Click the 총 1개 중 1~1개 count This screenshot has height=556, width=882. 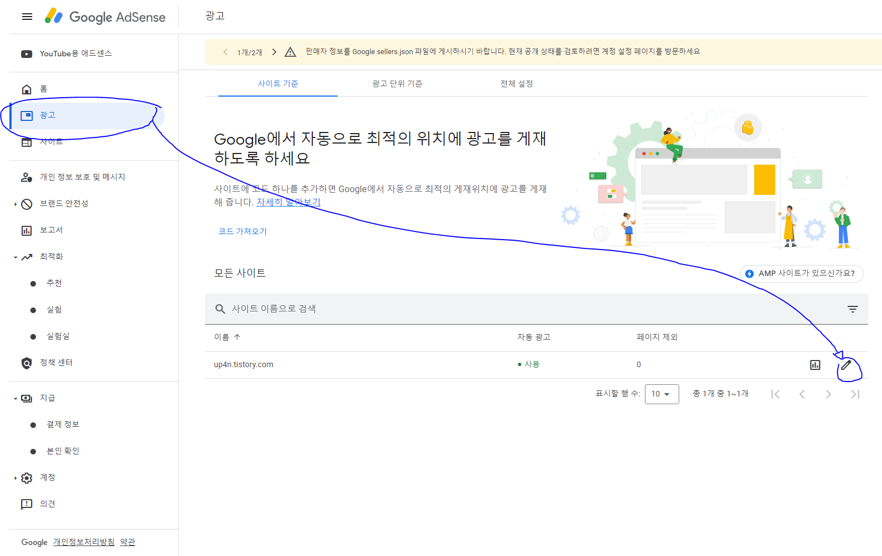click(721, 394)
